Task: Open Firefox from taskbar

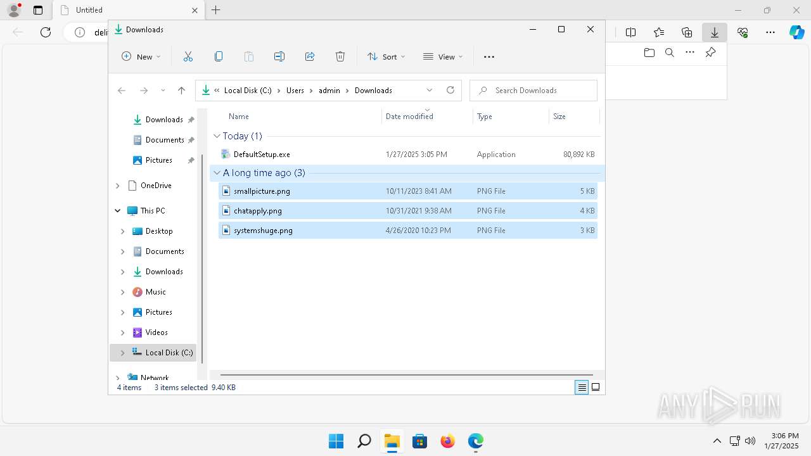Action: [x=448, y=441]
